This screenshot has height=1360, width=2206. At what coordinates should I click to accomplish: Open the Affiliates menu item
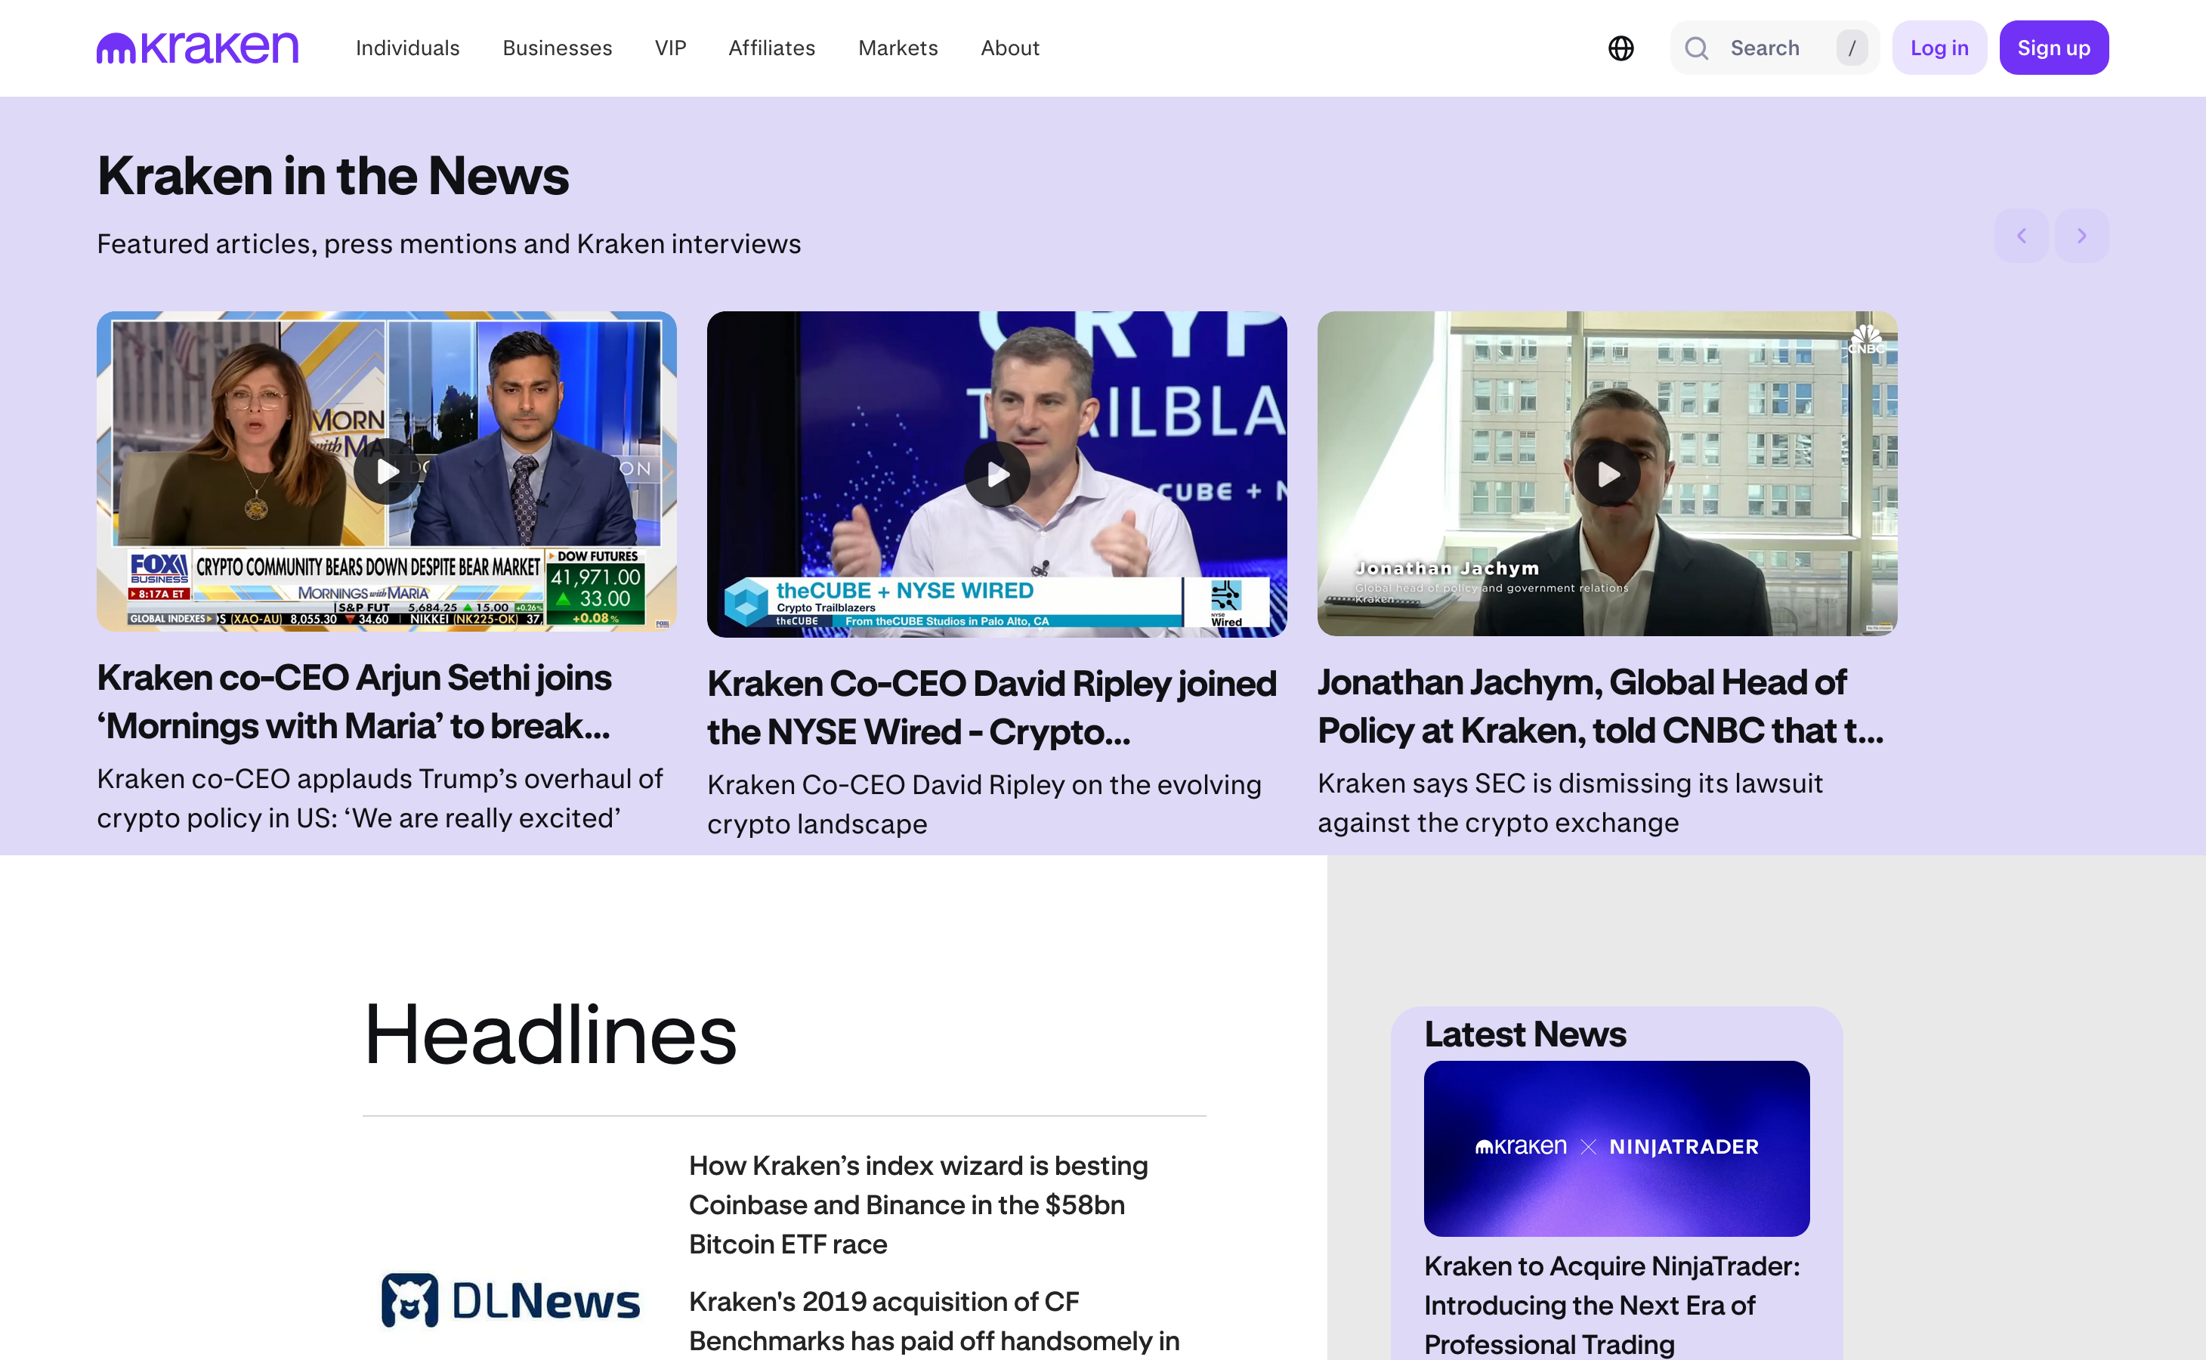point(771,48)
